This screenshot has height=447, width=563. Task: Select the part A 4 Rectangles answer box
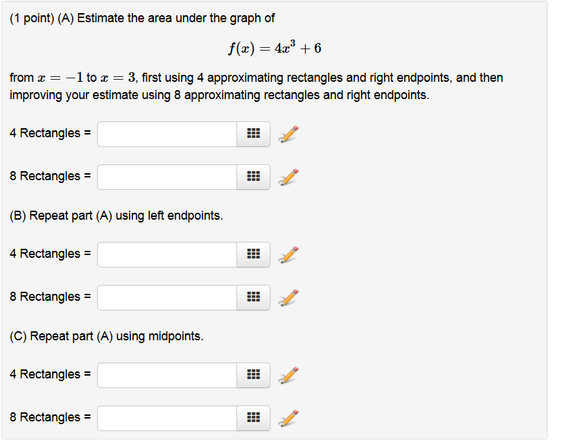pyautogui.click(x=166, y=134)
